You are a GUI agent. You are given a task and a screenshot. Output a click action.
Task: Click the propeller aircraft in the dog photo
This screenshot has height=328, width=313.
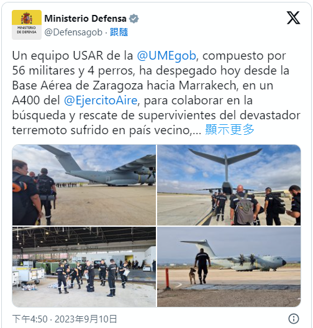(x=235, y=257)
